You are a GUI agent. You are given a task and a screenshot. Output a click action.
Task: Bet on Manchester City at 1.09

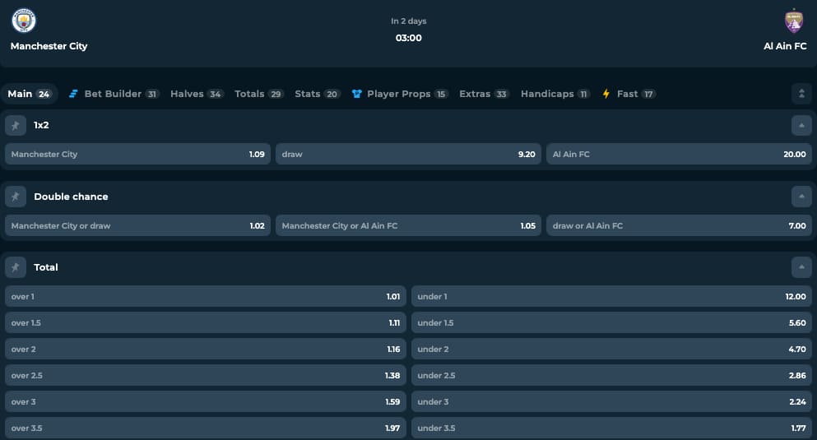tap(137, 154)
